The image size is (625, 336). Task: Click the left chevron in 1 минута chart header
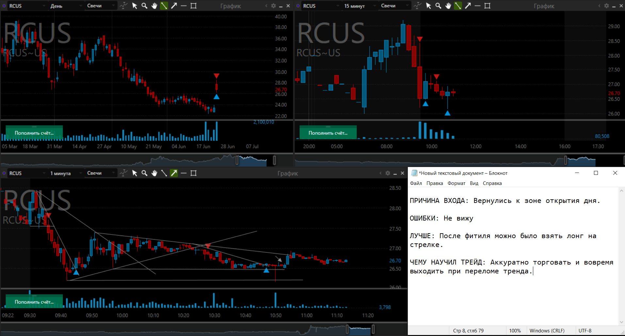coord(380,173)
